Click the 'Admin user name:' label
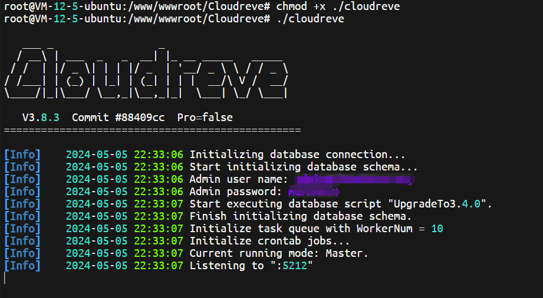Image resolution: width=543 pixels, height=298 pixels. (239, 179)
